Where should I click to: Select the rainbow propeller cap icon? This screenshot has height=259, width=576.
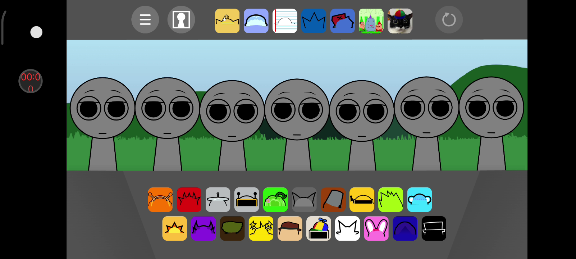[319, 228]
